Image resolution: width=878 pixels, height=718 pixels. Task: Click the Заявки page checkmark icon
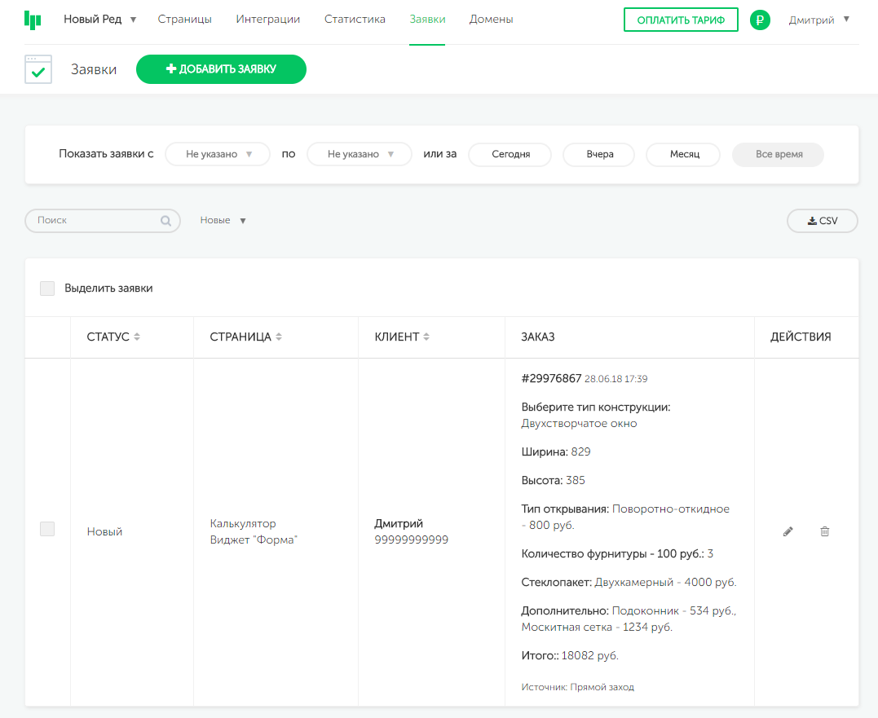(38, 70)
